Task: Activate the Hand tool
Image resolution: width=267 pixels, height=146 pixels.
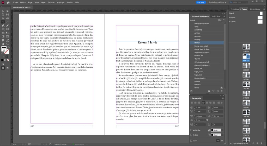Action: tap(3, 44)
